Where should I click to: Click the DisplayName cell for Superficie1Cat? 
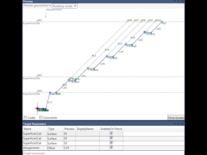point(88,133)
